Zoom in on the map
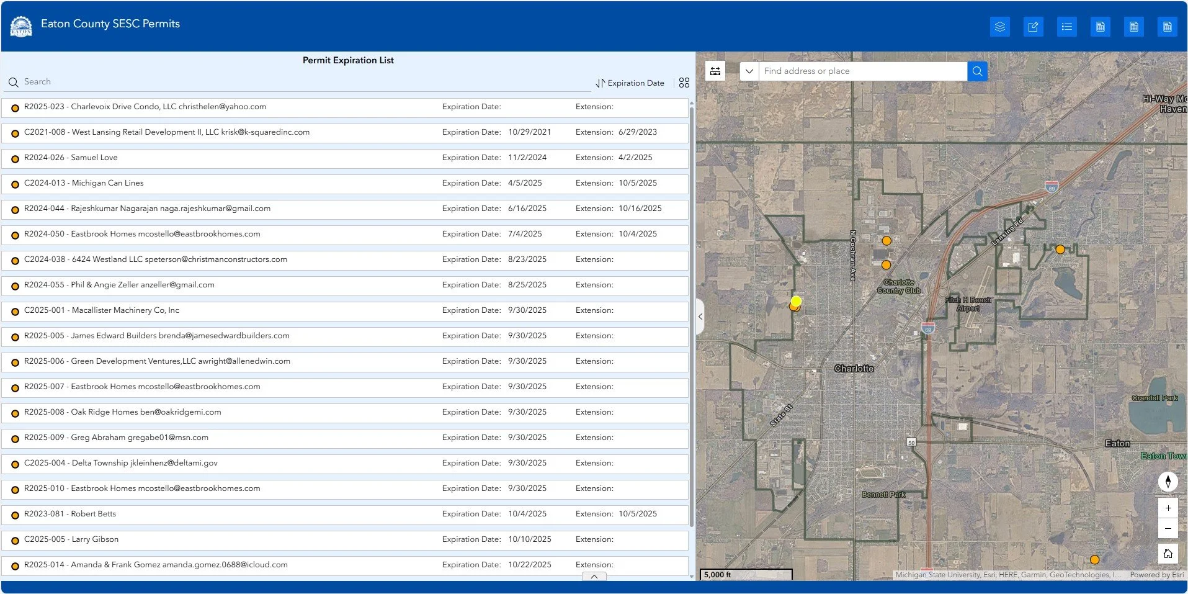The width and height of the screenshot is (1188, 594). tap(1168, 508)
